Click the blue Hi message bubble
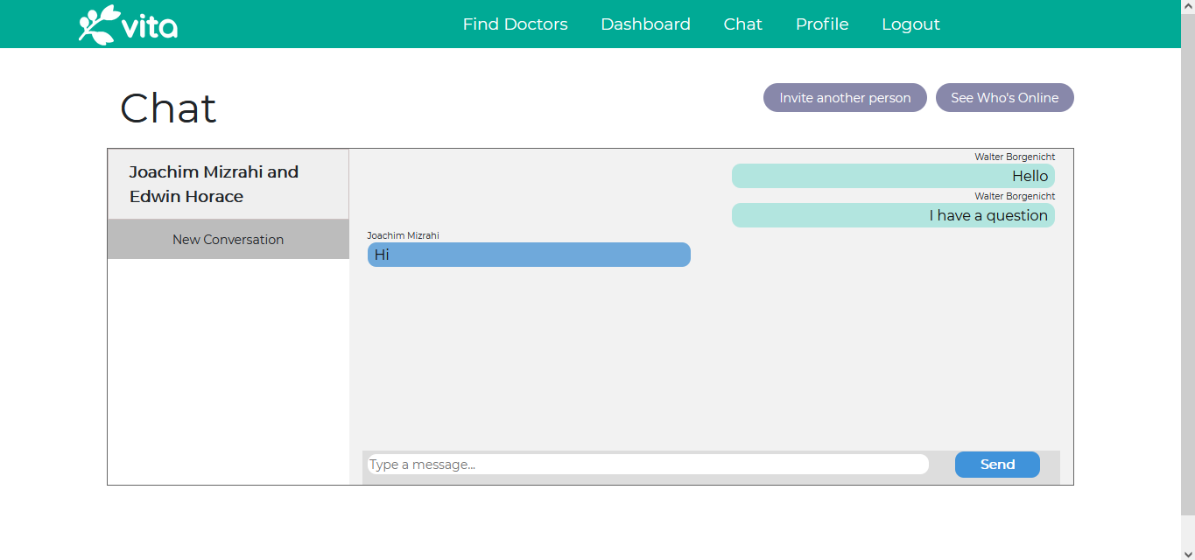 coord(529,255)
